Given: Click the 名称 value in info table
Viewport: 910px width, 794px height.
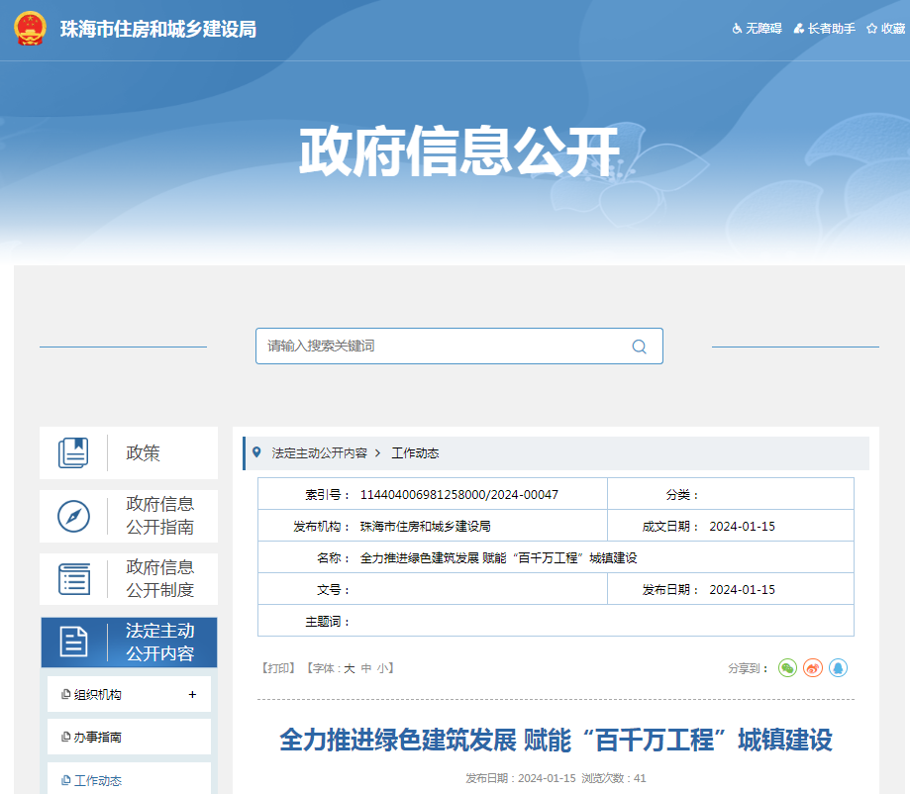Looking at the screenshot, I should point(498,557).
